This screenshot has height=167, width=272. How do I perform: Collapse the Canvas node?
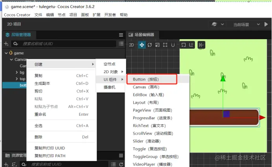tap(11, 59)
